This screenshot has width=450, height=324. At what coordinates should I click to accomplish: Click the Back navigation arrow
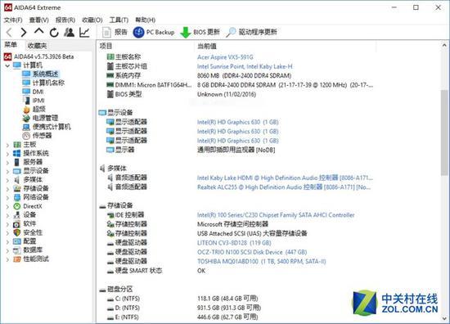(9, 32)
